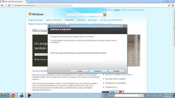
Task: Open the Windows Vista version dropdown
Action: coord(41,54)
